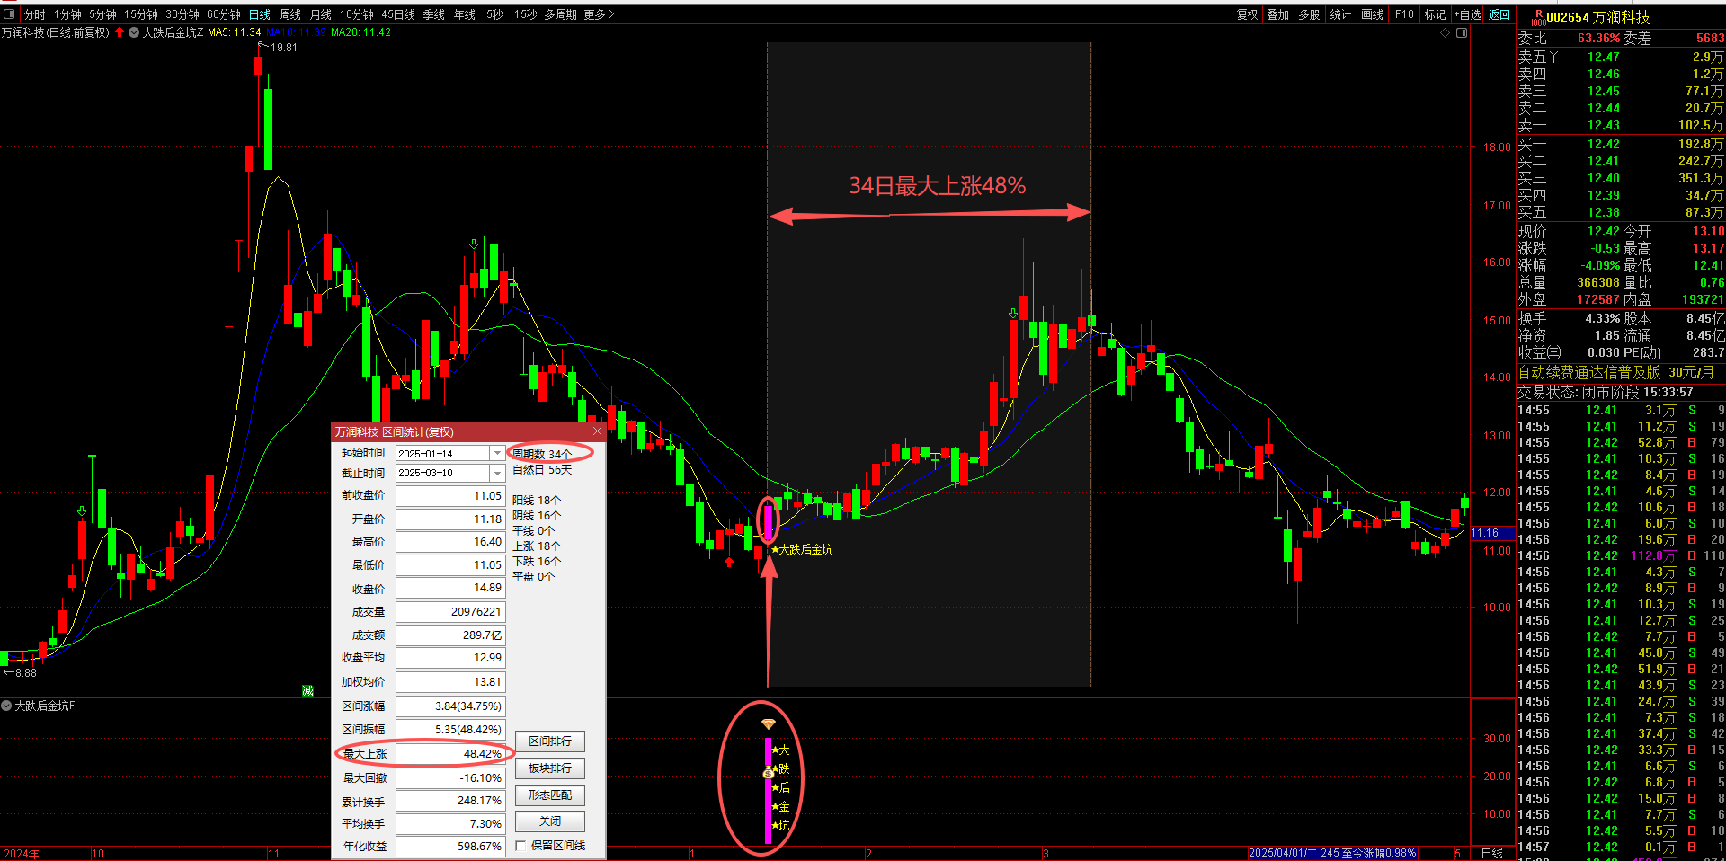Image resolution: width=1726 pixels, height=861 pixels.
Task: Select the 月线 period tab
Action: click(x=321, y=14)
